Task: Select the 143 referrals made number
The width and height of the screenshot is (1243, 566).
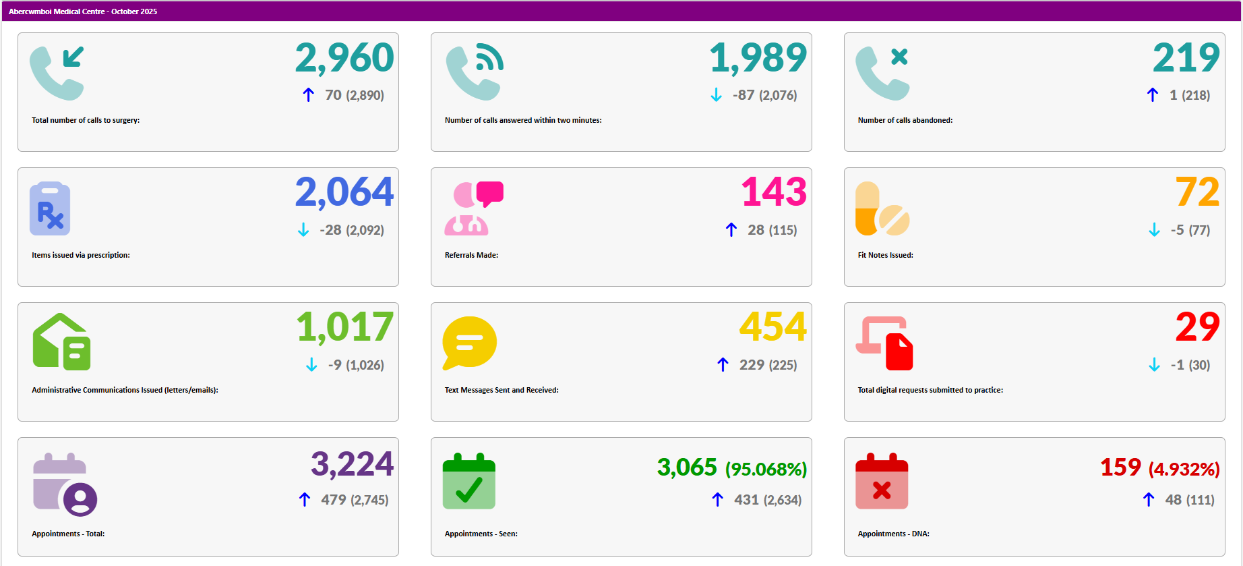Action: [x=774, y=192]
